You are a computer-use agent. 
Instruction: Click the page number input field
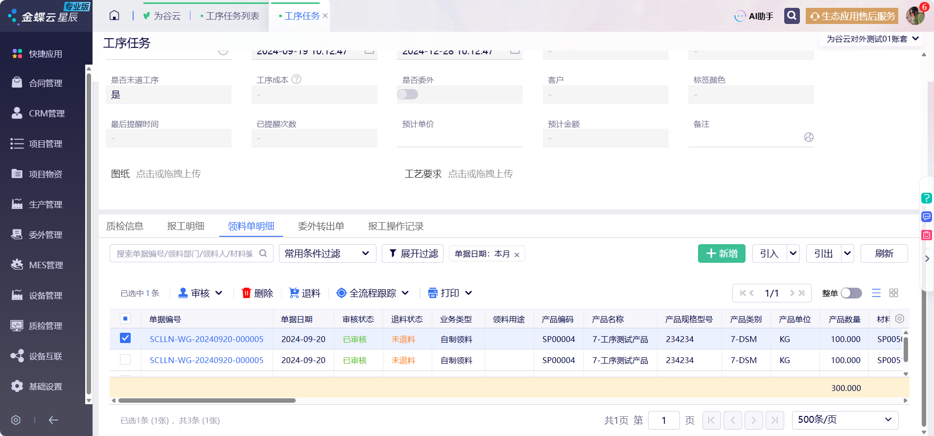[x=664, y=420]
